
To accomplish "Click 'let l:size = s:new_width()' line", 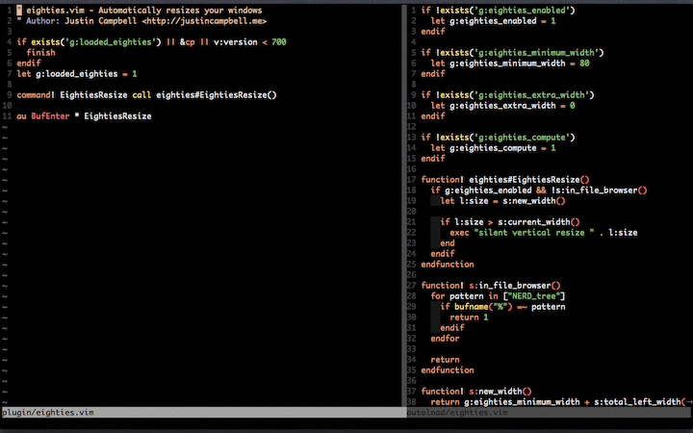I will point(503,201).
